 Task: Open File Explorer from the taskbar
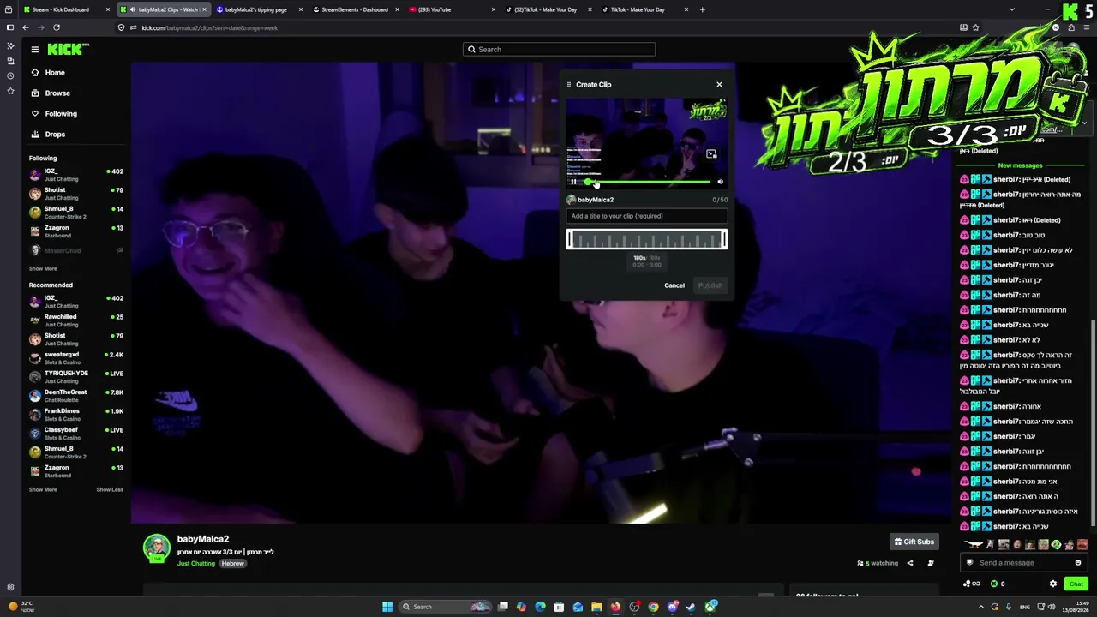pos(596,607)
